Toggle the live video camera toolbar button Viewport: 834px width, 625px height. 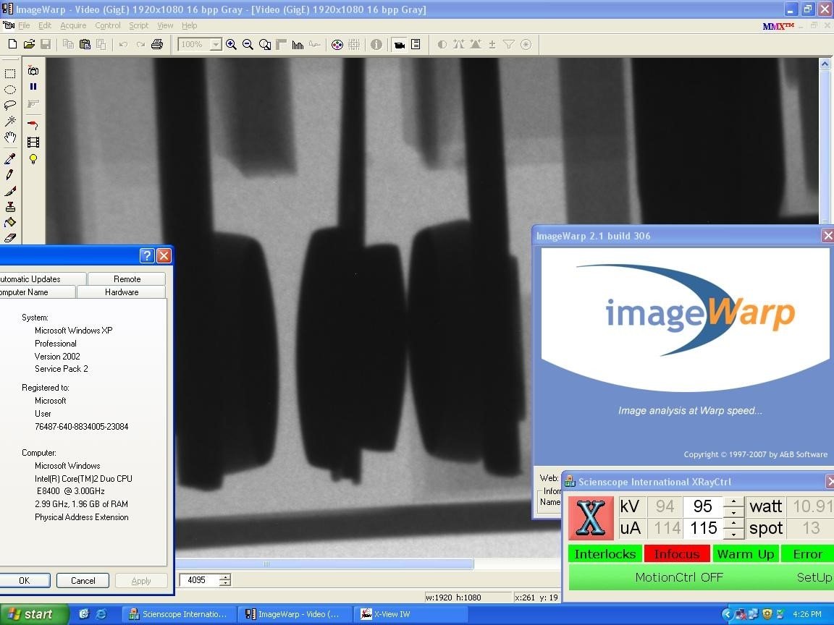point(400,45)
